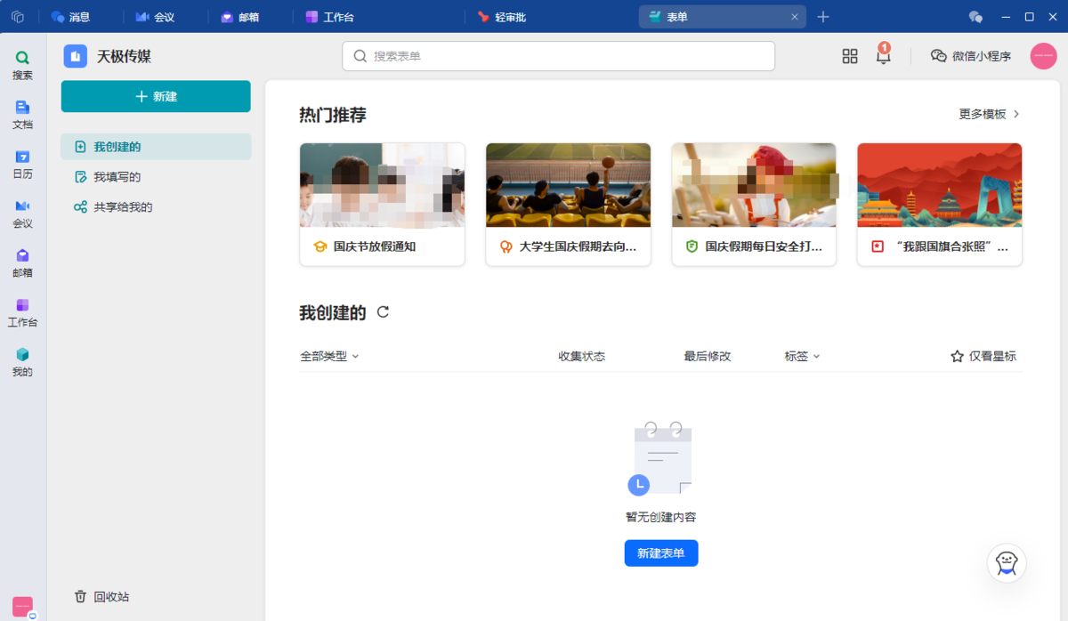The image size is (1068, 621).
Task: Click the blue 新建表单 button
Action: click(x=660, y=553)
